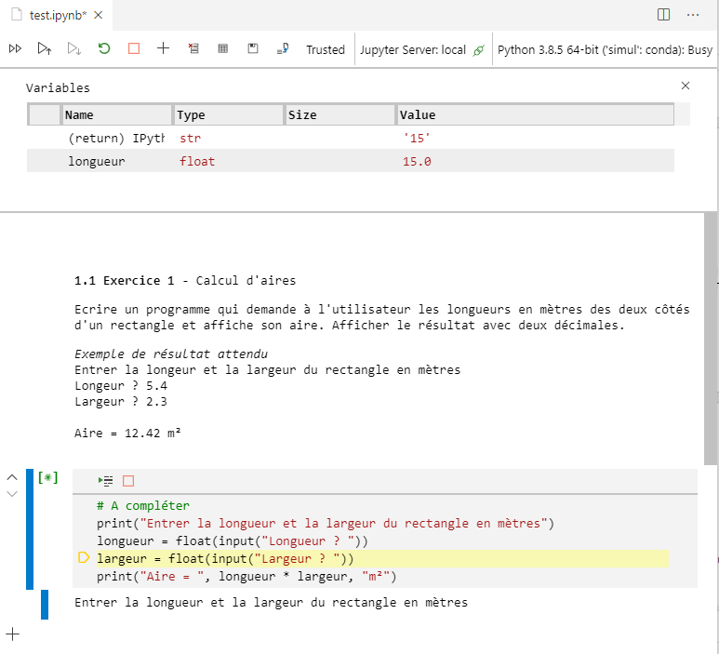
Task: Open the Python 3.8.5 kernel picker
Action: point(605,49)
